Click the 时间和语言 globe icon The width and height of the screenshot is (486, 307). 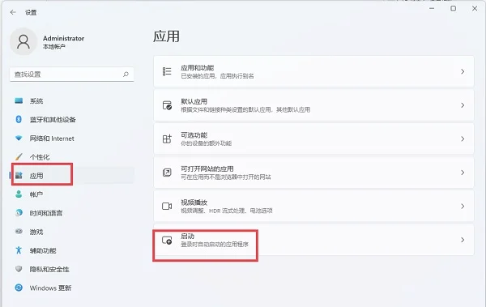click(x=19, y=213)
